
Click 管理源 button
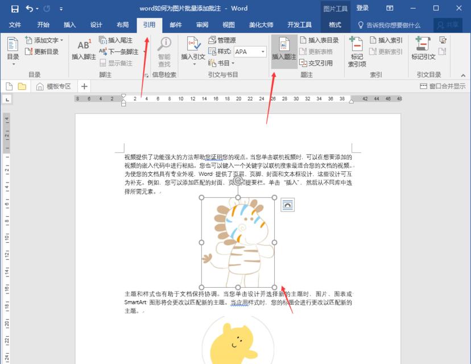tap(222, 40)
